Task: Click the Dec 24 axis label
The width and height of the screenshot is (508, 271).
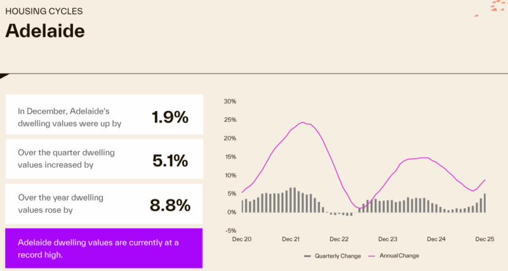Action: [x=436, y=239]
